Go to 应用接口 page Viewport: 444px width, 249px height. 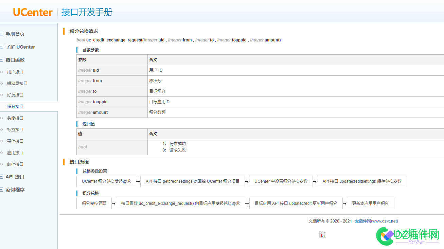15,153
